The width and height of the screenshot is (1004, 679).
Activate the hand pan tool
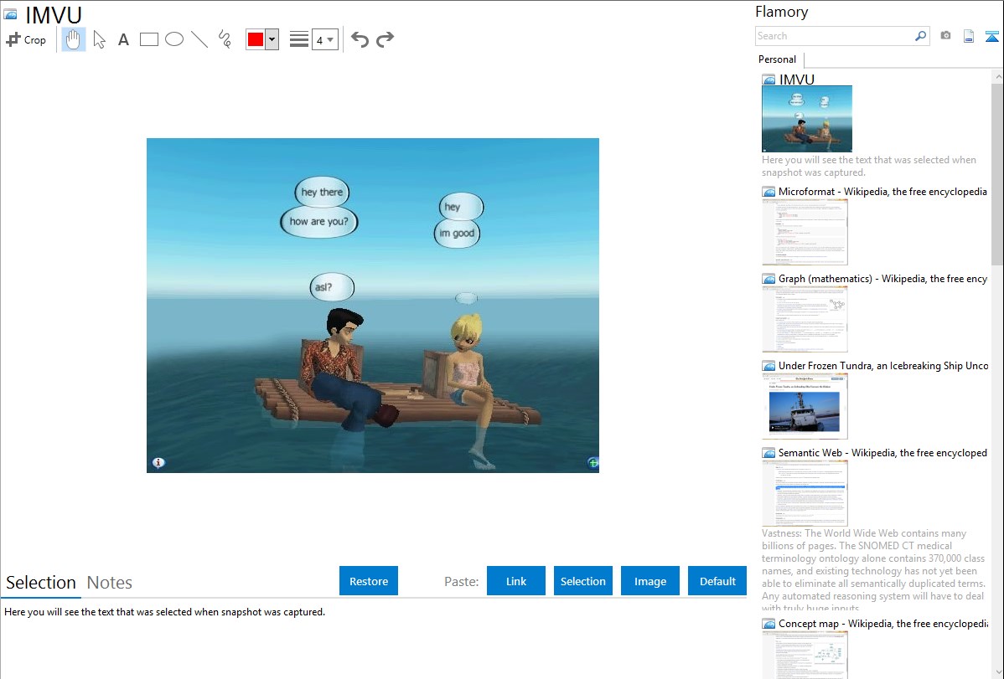coord(74,39)
